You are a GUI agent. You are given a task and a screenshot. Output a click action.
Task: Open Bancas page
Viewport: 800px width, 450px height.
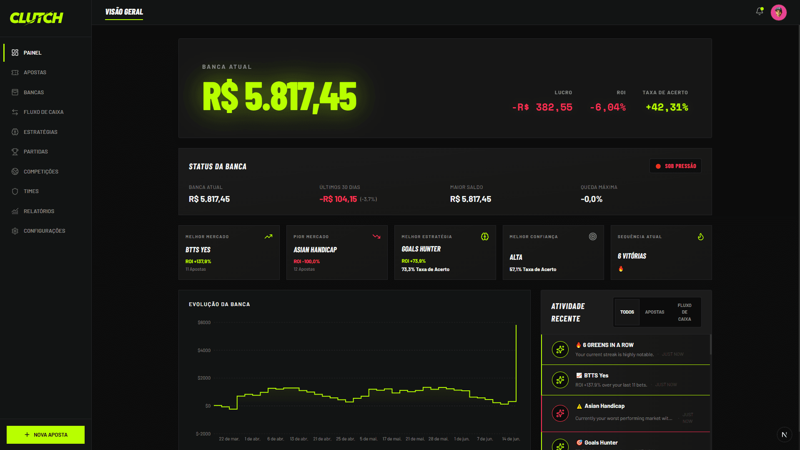(45, 92)
